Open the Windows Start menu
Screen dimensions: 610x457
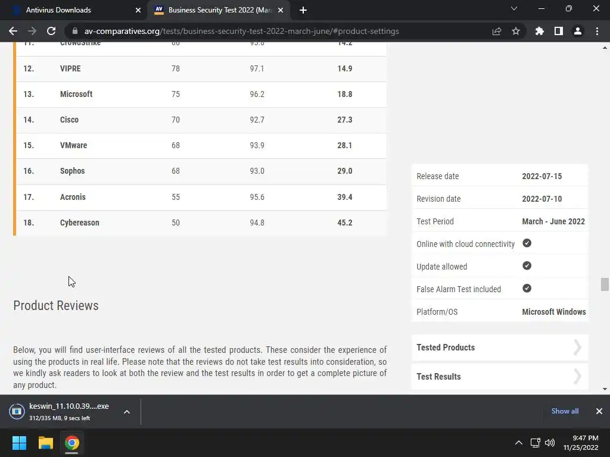pyautogui.click(x=19, y=443)
